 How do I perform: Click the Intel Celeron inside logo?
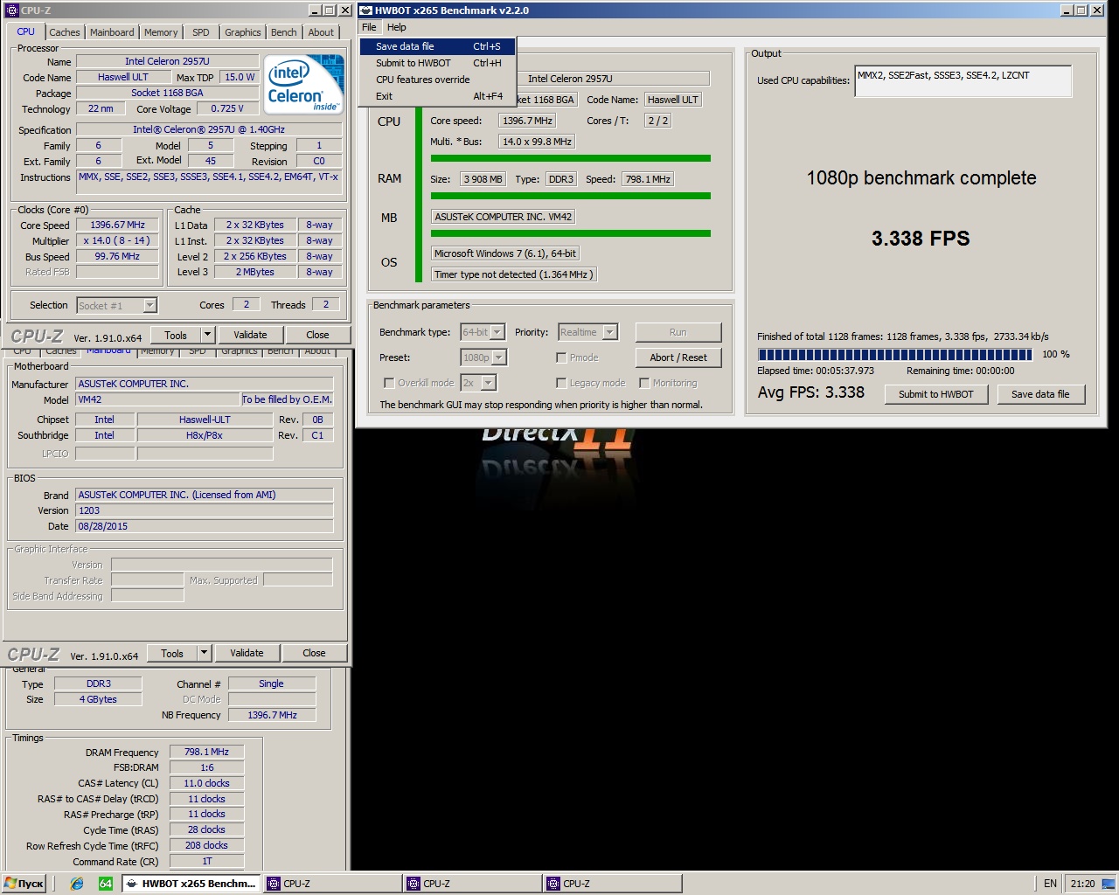point(303,85)
